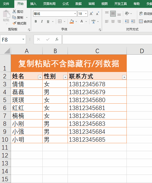Click the Cut (剪切) scissors icon
This screenshot has height=183, width=152.
pos(14,11)
